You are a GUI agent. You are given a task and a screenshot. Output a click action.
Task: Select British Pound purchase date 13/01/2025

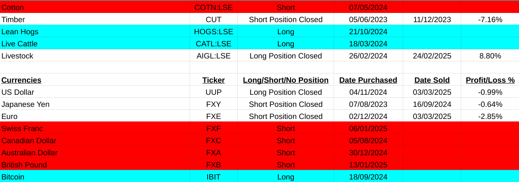tap(368, 165)
